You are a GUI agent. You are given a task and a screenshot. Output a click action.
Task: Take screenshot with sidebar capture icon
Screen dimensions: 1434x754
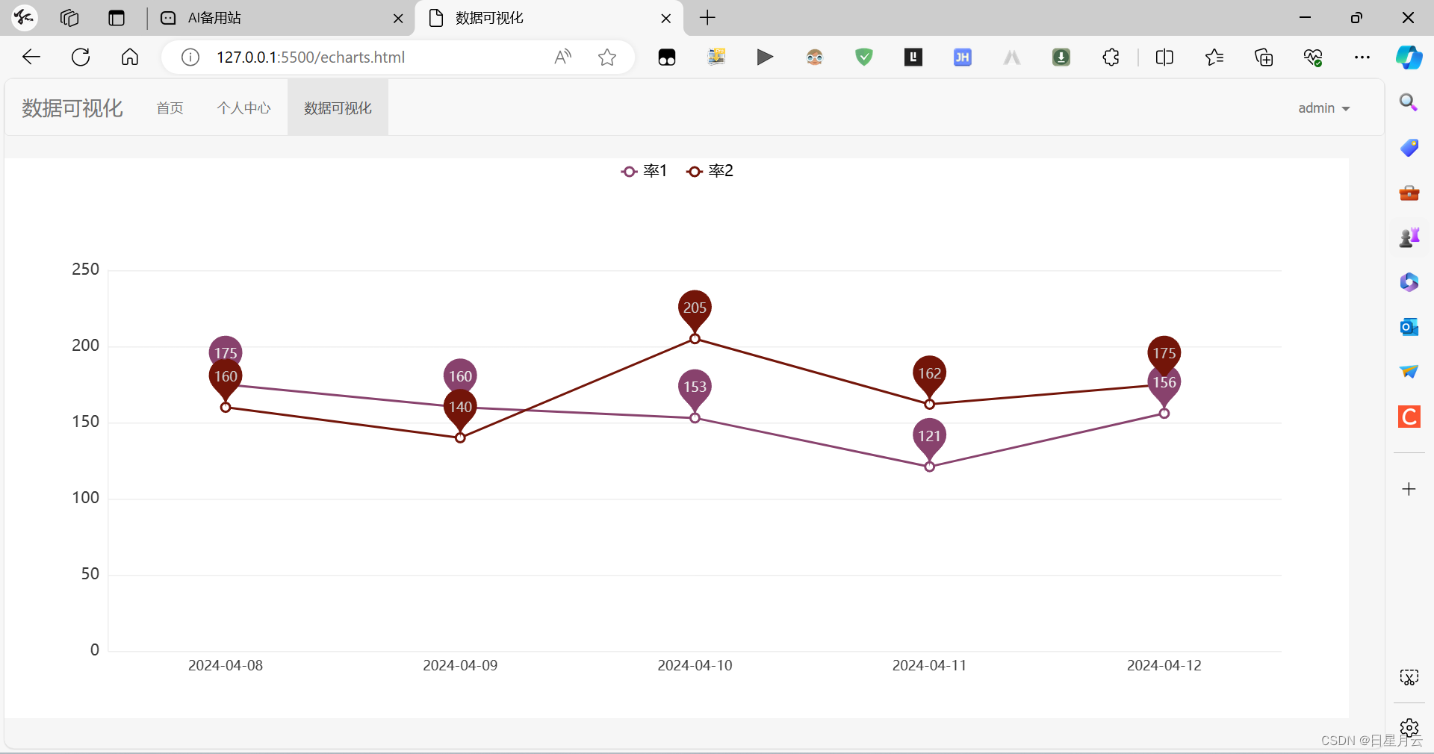(x=1409, y=677)
